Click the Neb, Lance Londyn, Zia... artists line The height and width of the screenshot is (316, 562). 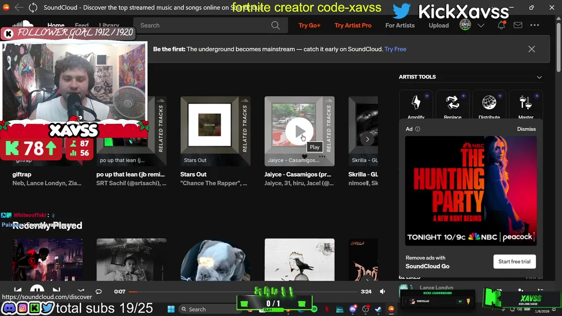point(47,183)
